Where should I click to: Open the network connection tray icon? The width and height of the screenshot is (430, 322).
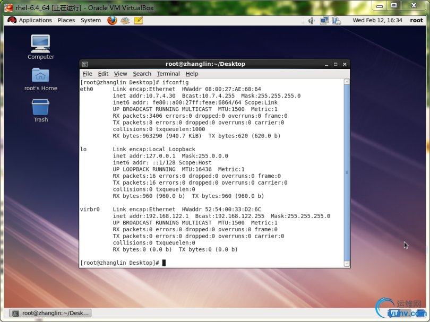point(324,21)
